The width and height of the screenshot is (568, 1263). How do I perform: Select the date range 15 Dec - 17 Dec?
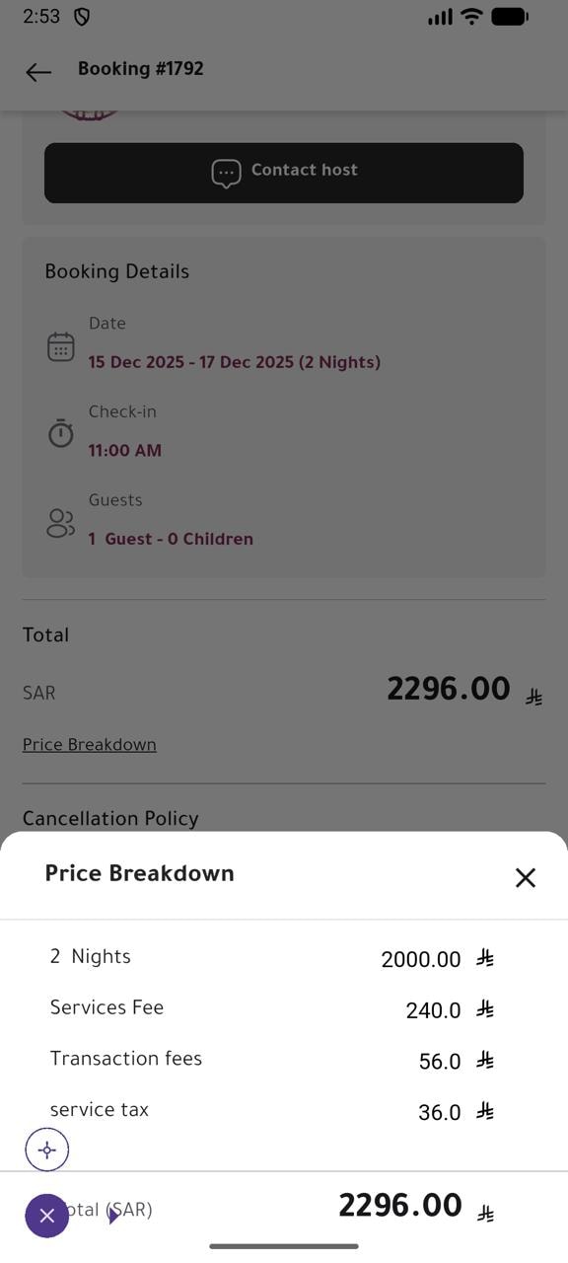(235, 362)
